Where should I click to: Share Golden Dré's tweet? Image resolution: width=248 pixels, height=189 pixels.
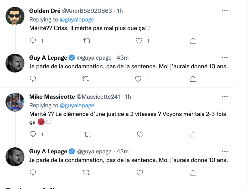click(193, 41)
